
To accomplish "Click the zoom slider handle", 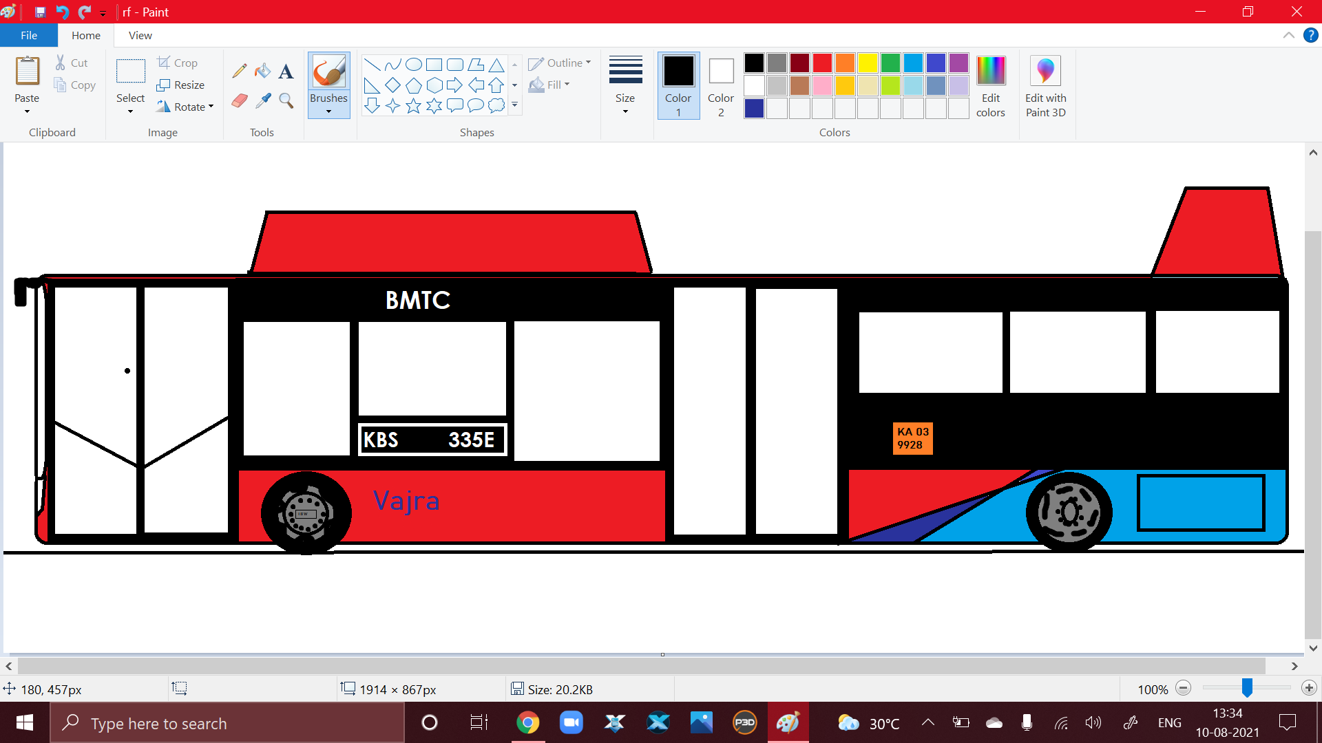I will (x=1247, y=688).
